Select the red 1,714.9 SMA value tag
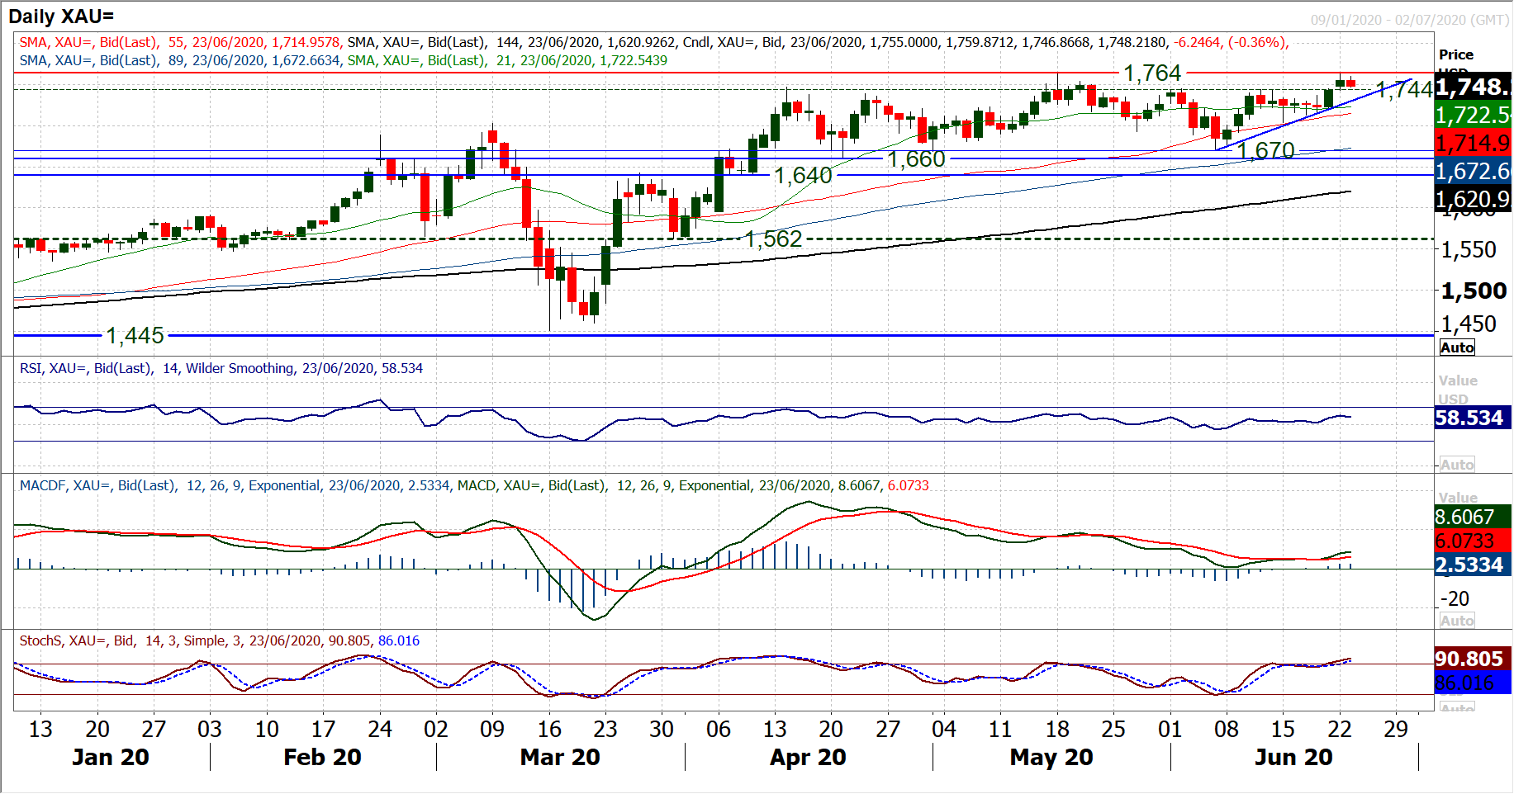The width and height of the screenshot is (1514, 794). click(1473, 144)
